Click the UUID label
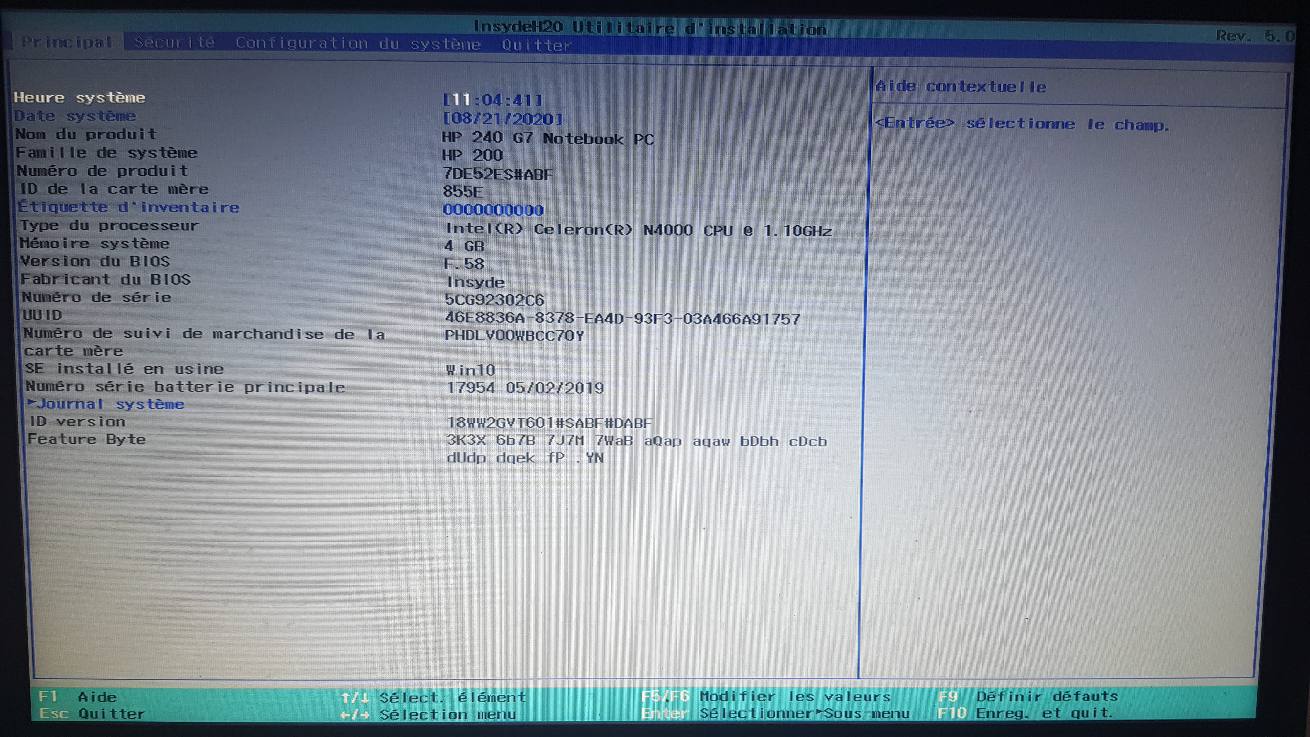 pyautogui.click(x=42, y=315)
